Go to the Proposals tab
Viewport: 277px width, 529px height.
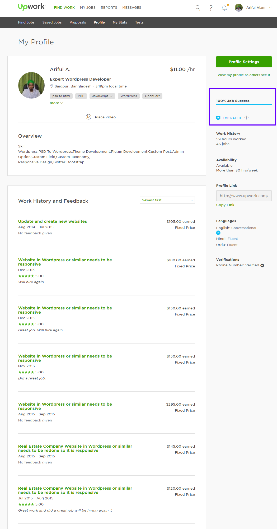click(x=78, y=22)
